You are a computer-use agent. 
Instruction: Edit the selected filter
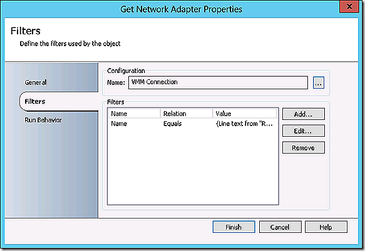pos(303,131)
